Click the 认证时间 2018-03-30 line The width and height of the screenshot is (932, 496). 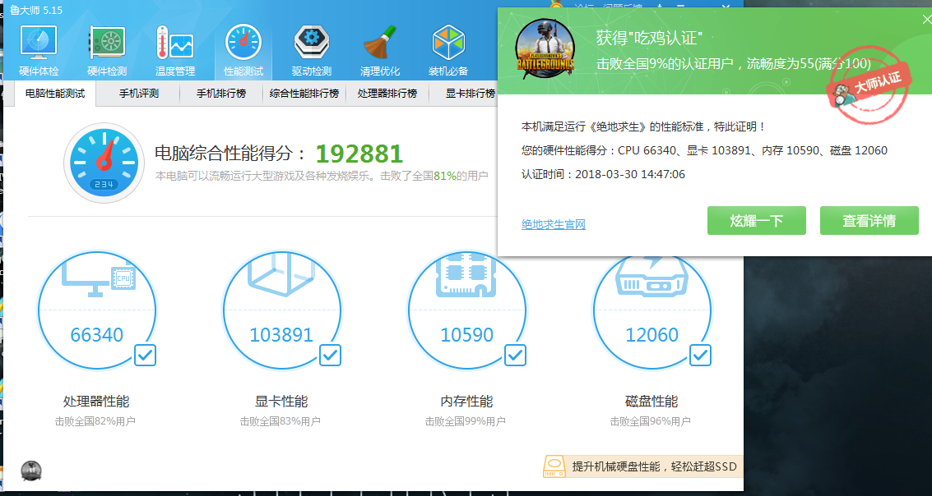(603, 174)
